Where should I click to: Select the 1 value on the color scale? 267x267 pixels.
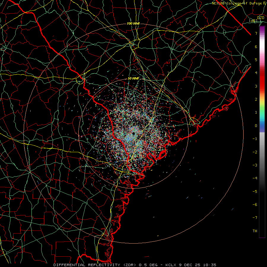pyautogui.click(x=256, y=112)
